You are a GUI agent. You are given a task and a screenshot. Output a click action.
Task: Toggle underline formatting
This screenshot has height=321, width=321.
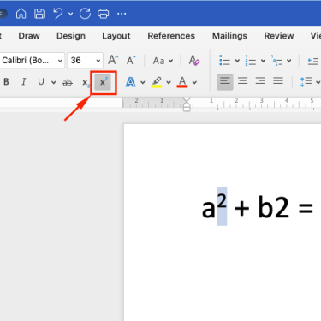pyautogui.click(x=41, y=82)
